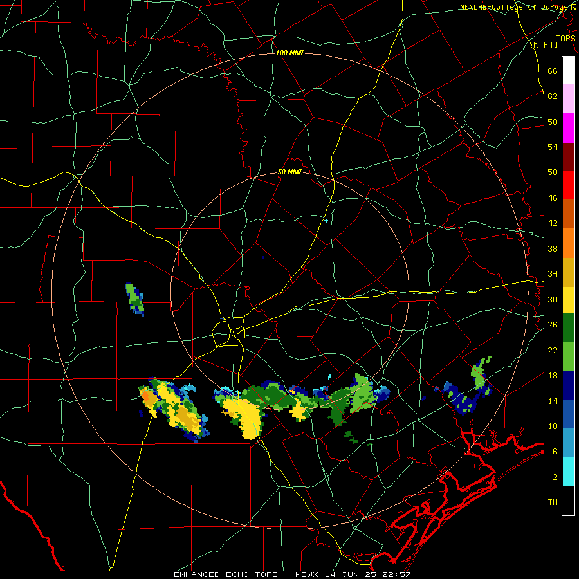Click the legend label TH
This screenshot has height=579, width=579.
tap(553, 502)
